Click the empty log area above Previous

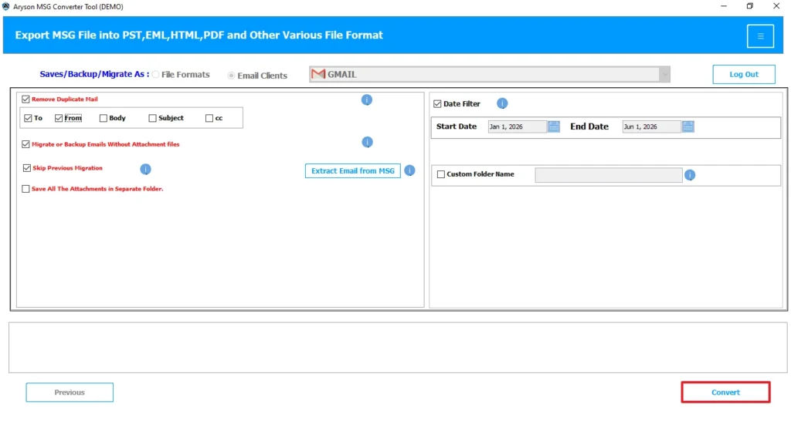(398, 348)
